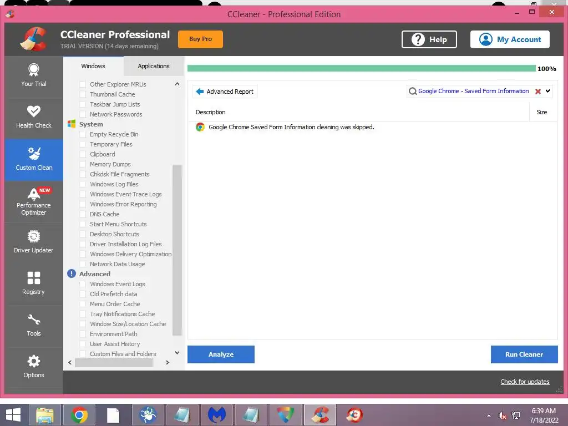This screenshot has height=426, width=568.
Task: Click the cleaner list scroll-up arrow
Action: click(177, 84)
